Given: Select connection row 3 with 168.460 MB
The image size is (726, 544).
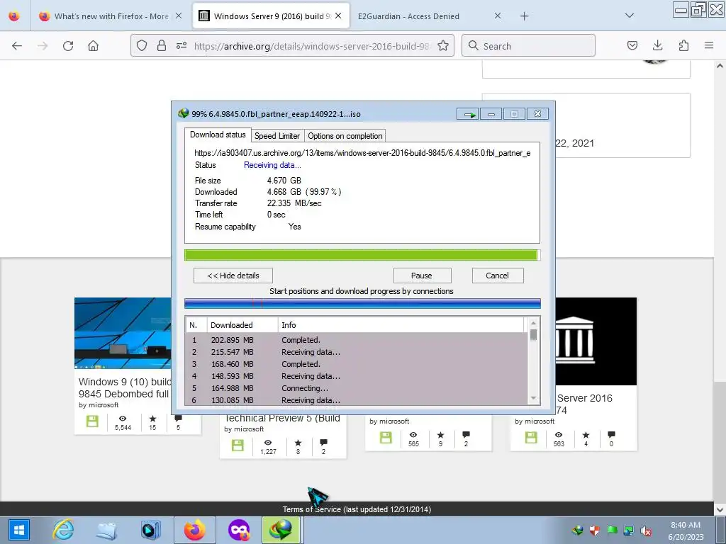Looking at the screenshot, I should click(x=357, y=364).
